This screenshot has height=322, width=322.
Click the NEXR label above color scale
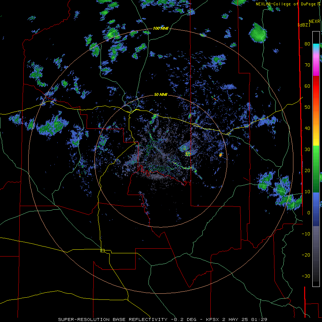click(314, 21)
